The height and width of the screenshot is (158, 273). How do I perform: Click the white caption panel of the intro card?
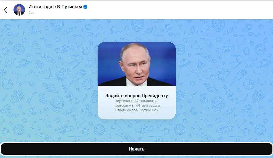point(137,103)
